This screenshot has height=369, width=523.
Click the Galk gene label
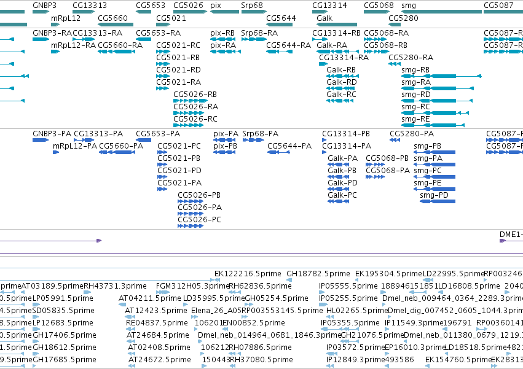coord(324,18)
